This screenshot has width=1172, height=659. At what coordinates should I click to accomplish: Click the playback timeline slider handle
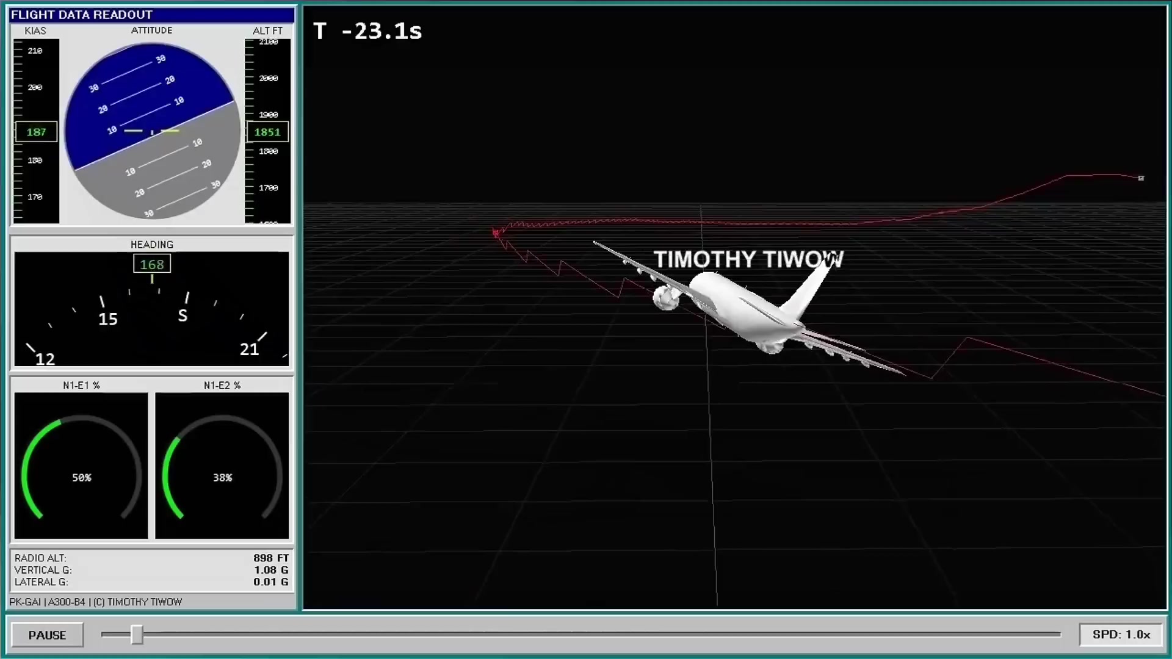pos(137,635)
